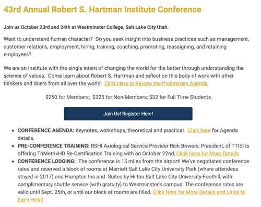
Task: Open the 'Review the Preliminary Agenda' link
Action: pyautogui.click(x=156, y=83)
